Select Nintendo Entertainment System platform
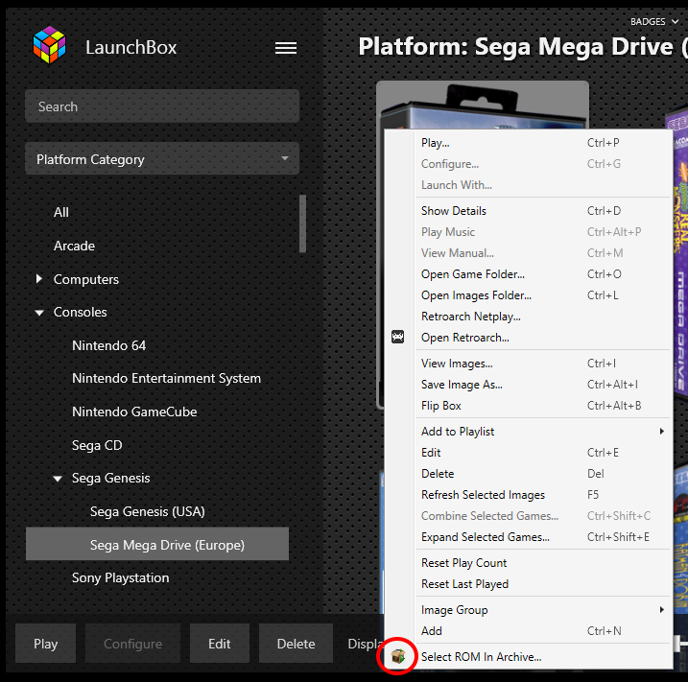 pyautogui.click(x=166, y=379)
